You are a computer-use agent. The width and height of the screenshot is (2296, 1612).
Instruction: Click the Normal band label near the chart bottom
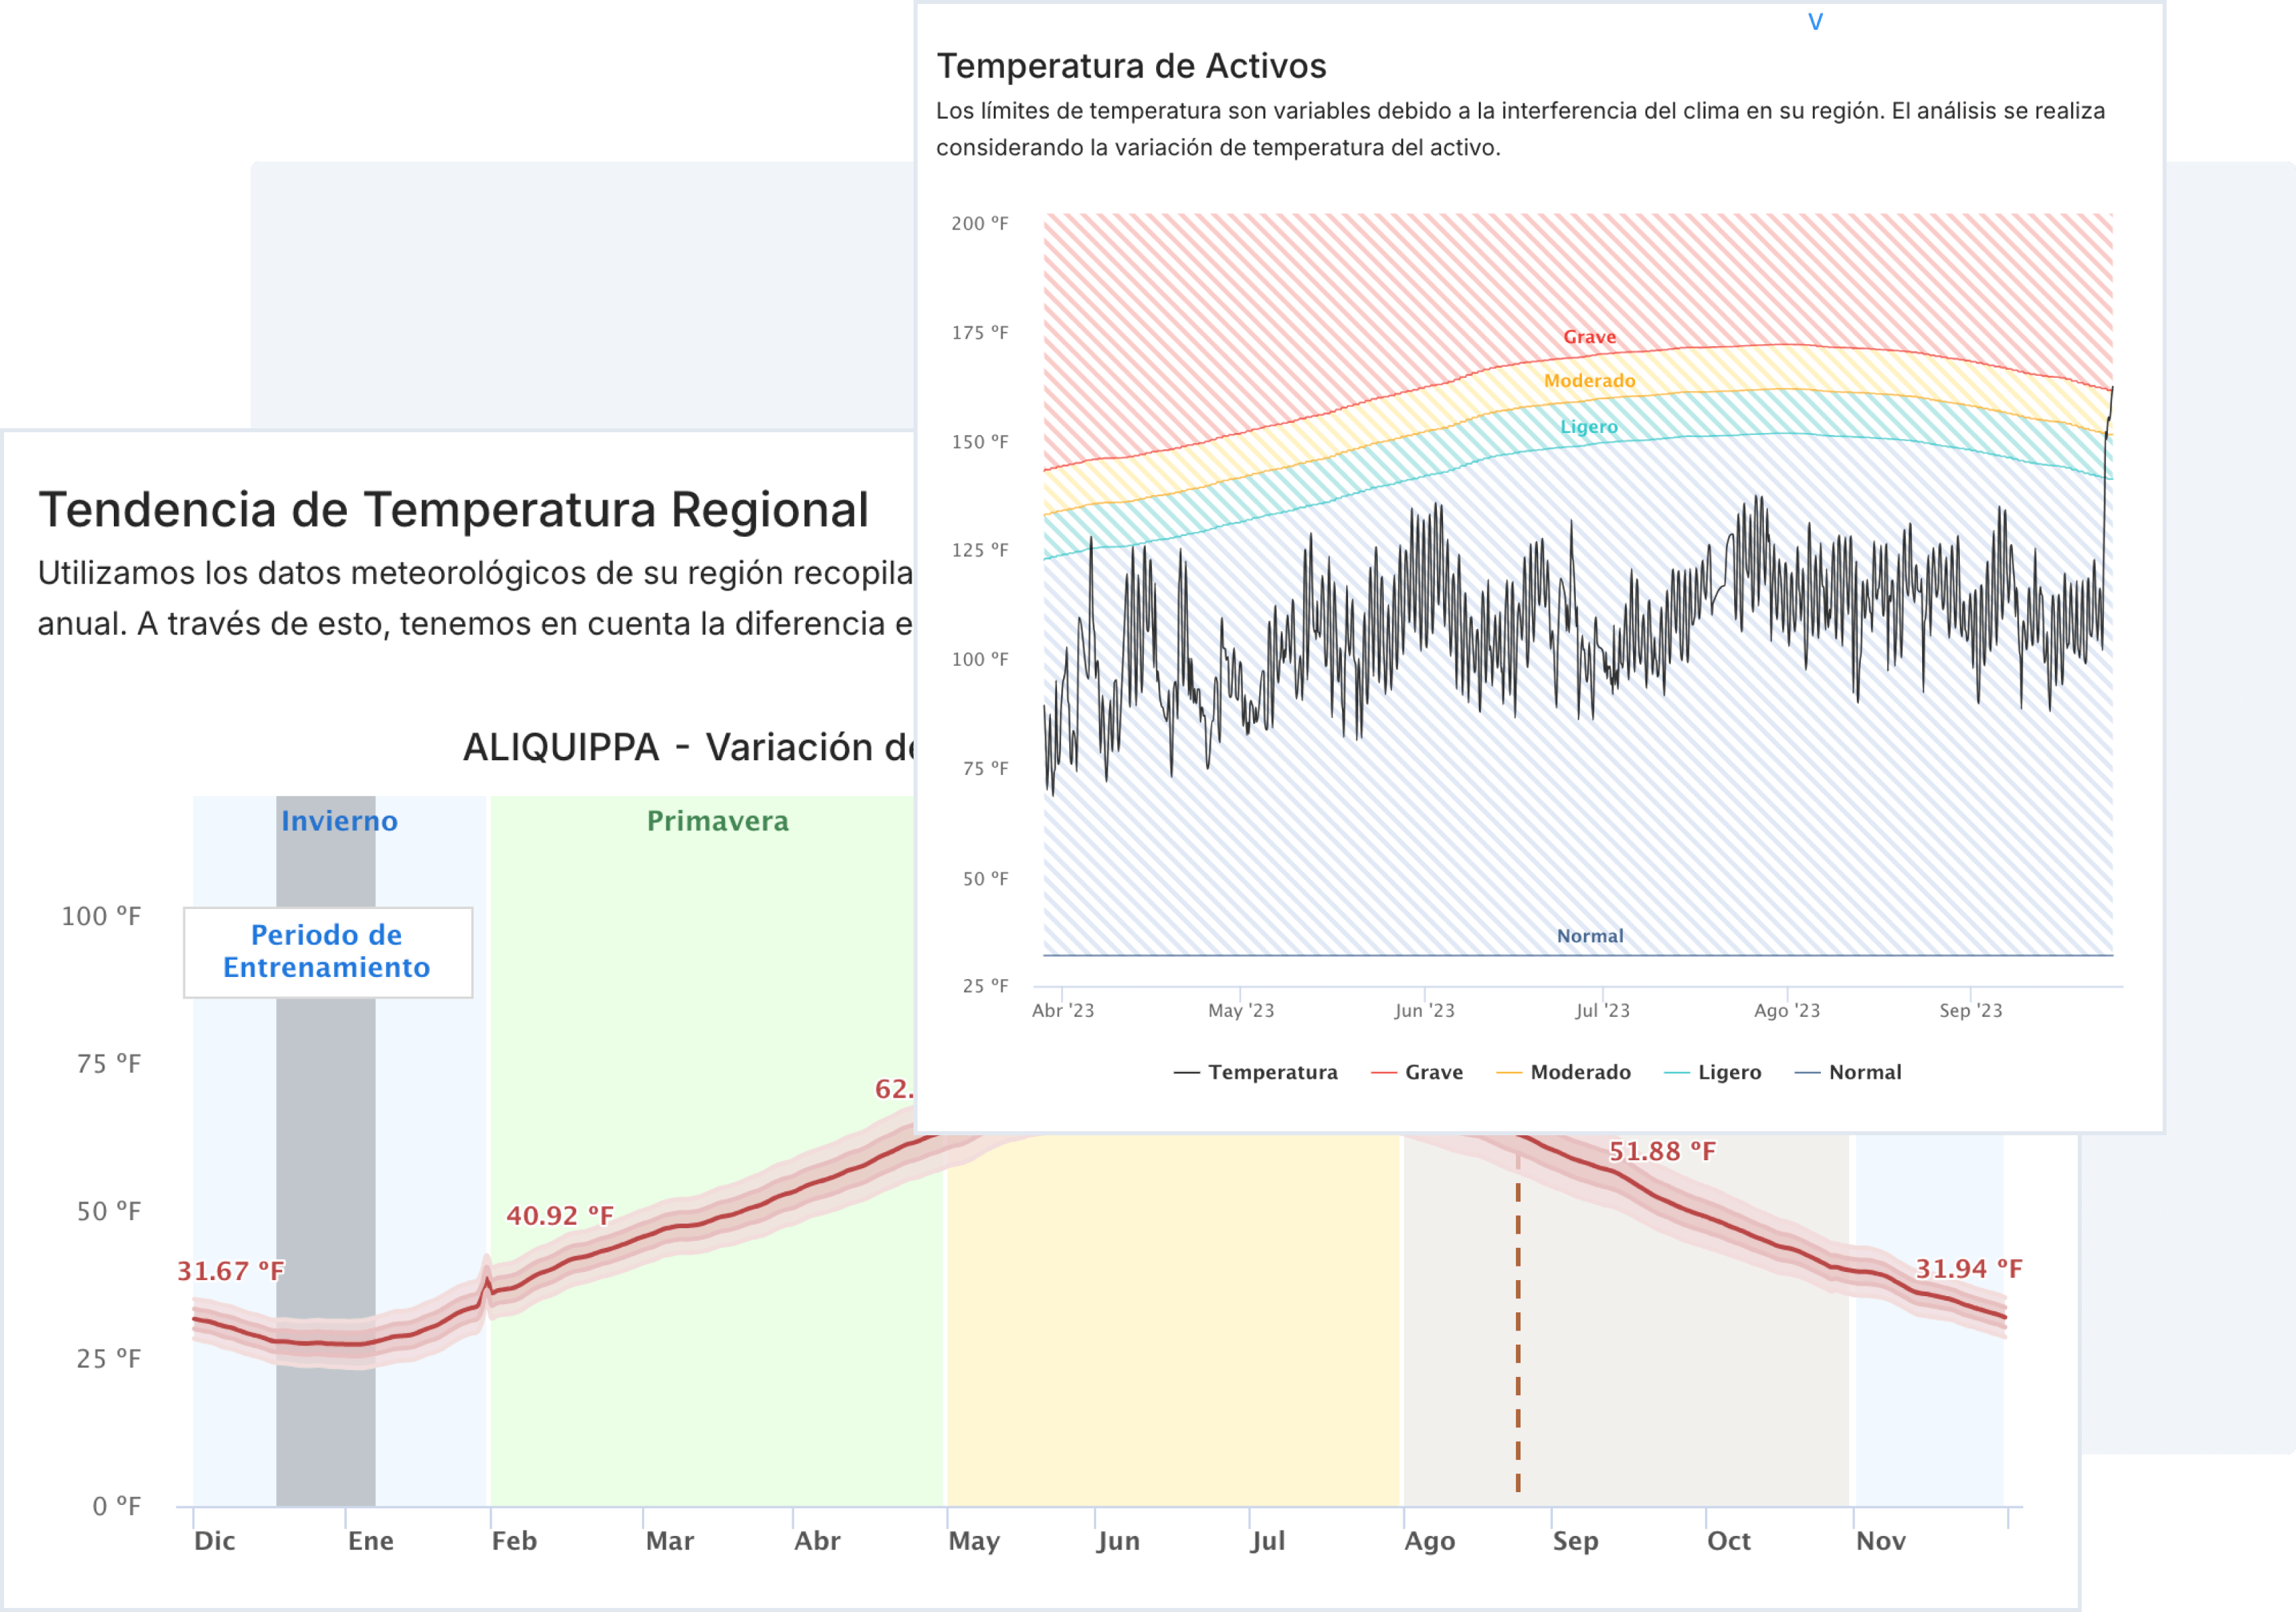pos(1589,937)
